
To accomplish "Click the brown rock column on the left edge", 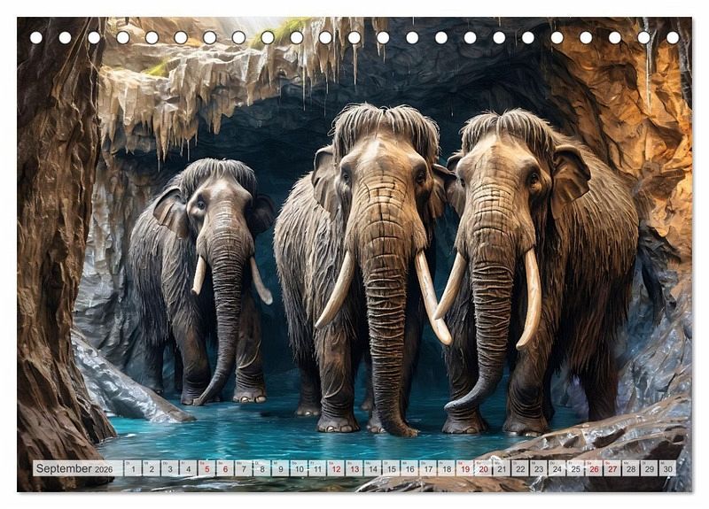I will (53, 266).
